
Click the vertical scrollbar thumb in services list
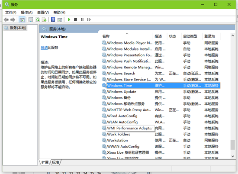(232, 145)
